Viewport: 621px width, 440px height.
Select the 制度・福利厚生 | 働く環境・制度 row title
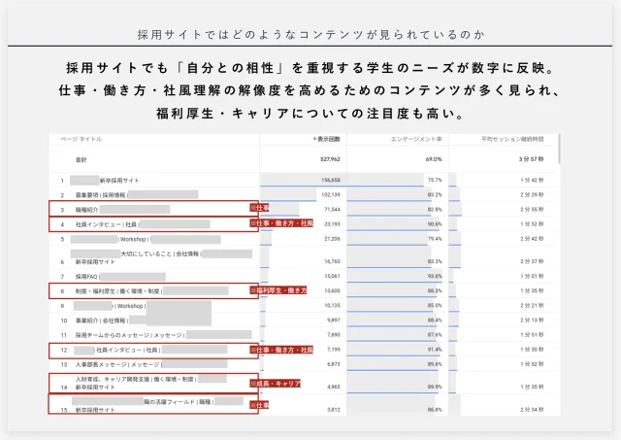118,291
